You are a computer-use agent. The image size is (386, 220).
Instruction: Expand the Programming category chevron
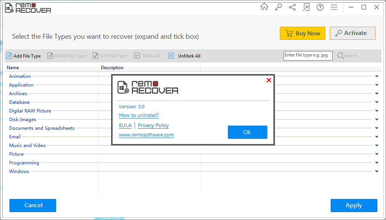pyautogui.click(x=377, y=163)
